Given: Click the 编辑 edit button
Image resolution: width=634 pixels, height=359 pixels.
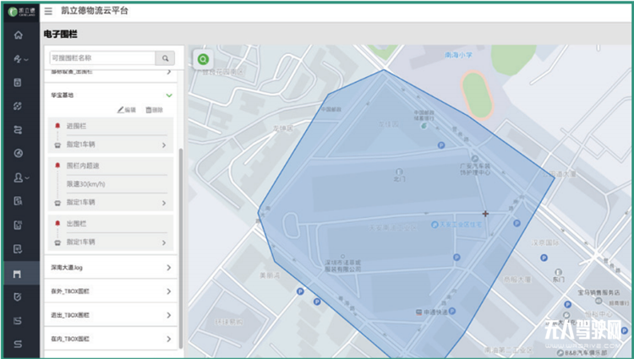Looking at the screenshot, I should click(126, 111).
